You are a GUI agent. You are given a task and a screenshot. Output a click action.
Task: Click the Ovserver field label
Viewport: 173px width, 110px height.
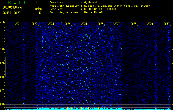[56, 2]
